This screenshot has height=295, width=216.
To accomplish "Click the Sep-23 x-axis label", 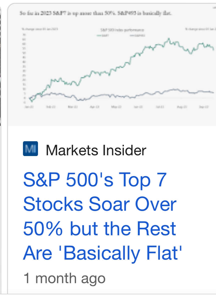I will (x=204, y=107).
